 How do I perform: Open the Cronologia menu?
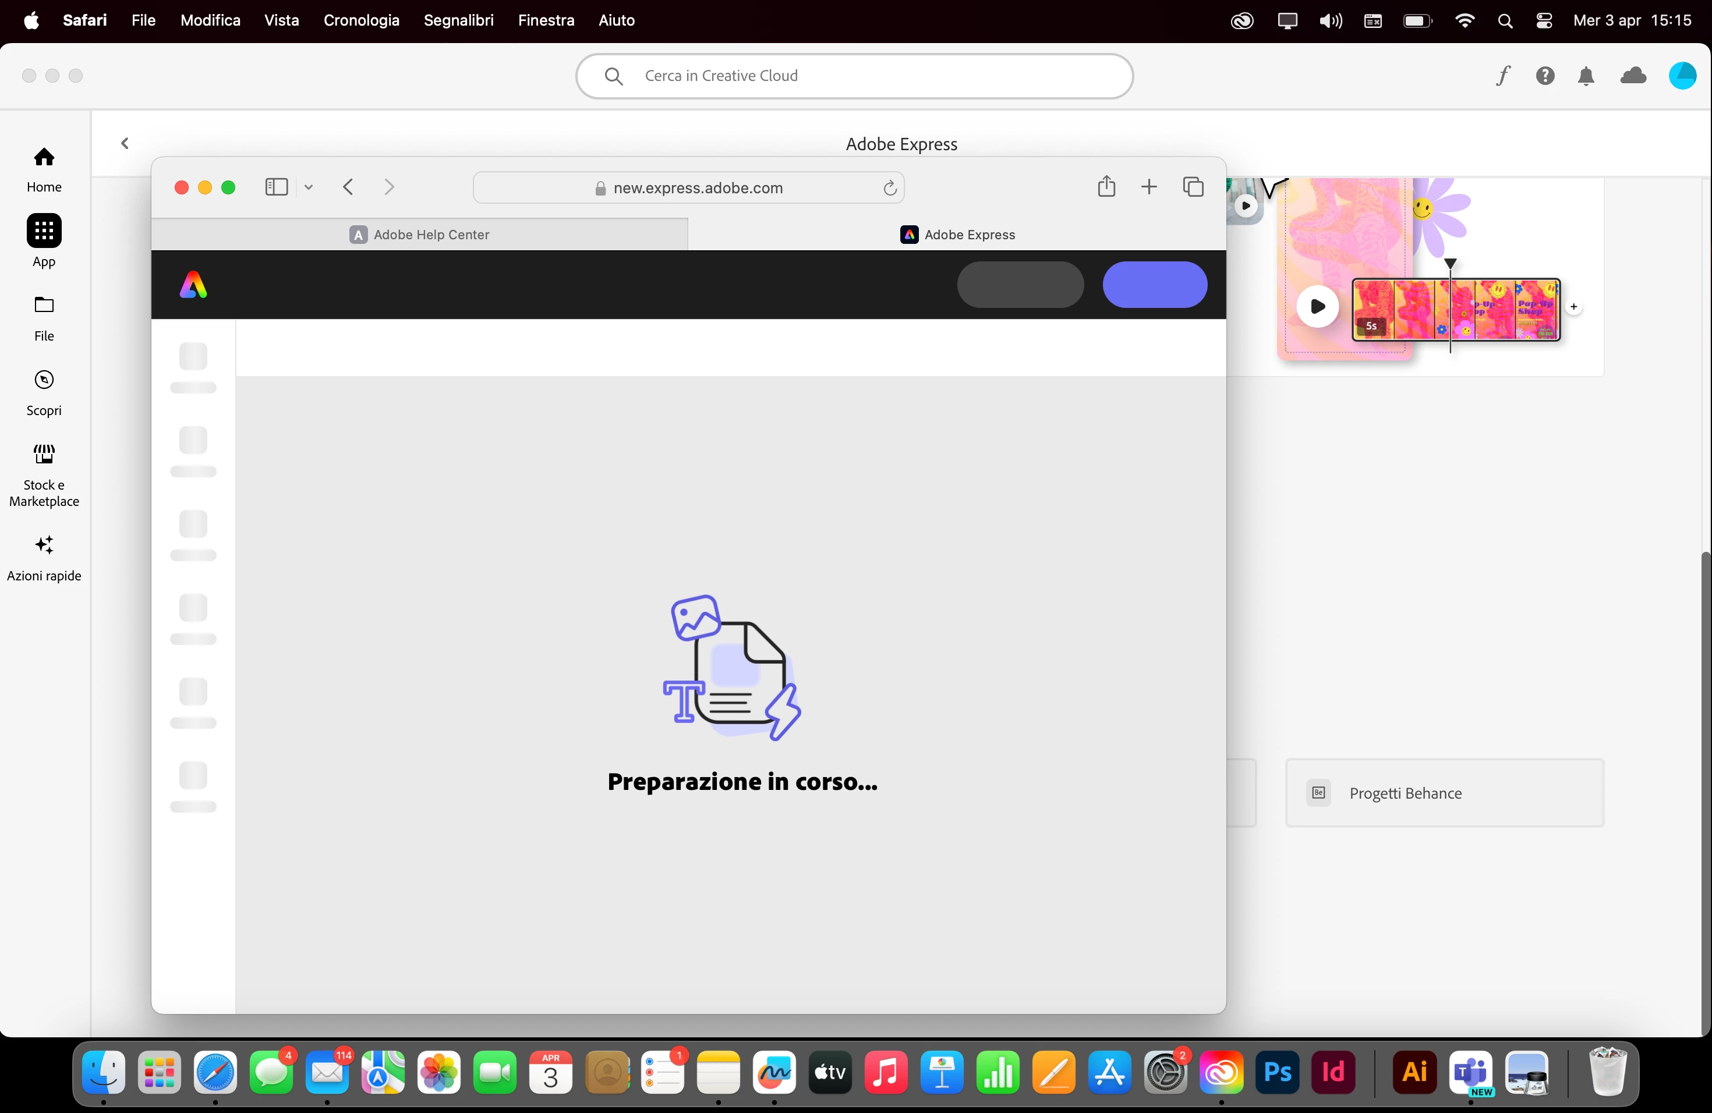361,20
